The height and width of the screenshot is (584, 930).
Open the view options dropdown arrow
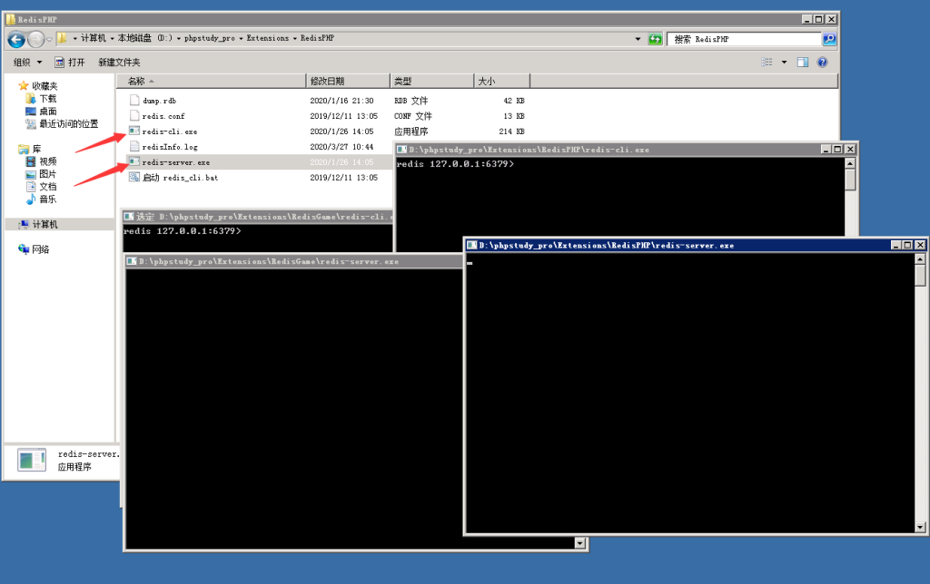pyautogui.click(x=784, y=63)
